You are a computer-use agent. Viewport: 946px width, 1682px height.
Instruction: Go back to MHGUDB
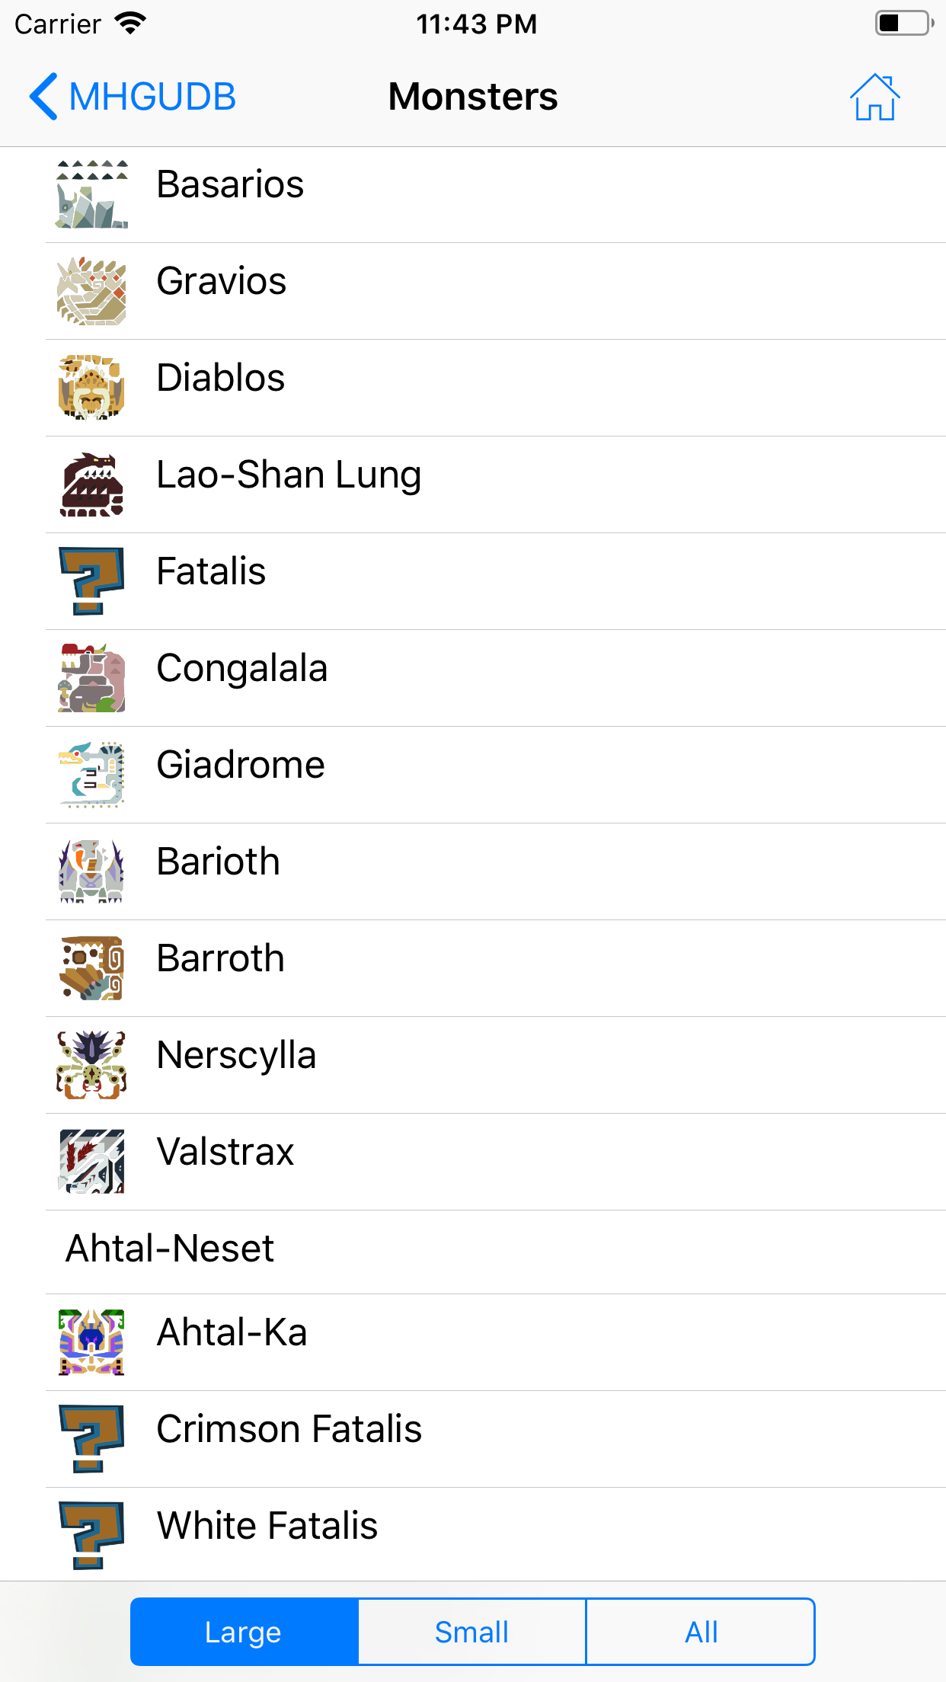[x=133, y=98]
